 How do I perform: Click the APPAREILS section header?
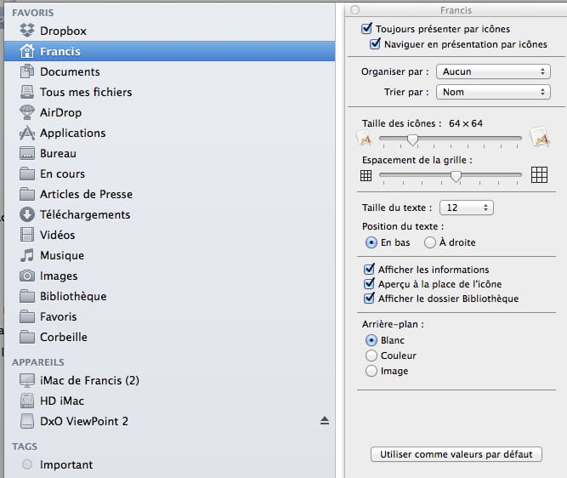coord(38,361)
